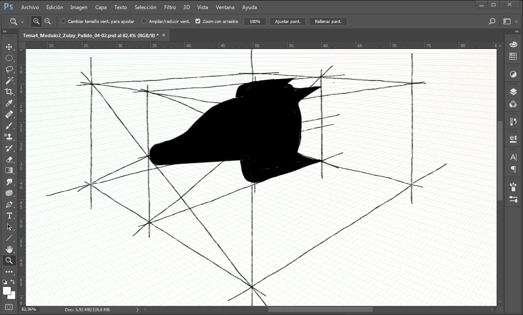Reset default foreground and background colors

(x=5, y=282)
